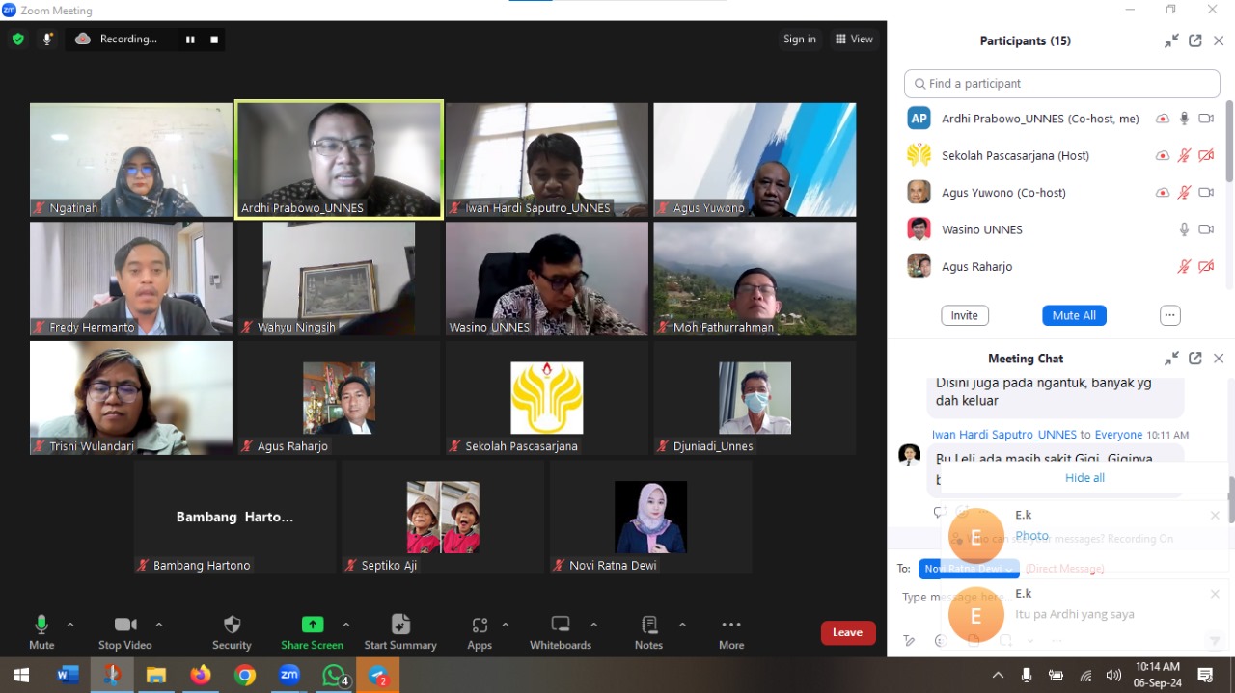Click the More options ellipsis in toolbar
Viewport: 1235px width, 693px height.
[x=731, y=625]
